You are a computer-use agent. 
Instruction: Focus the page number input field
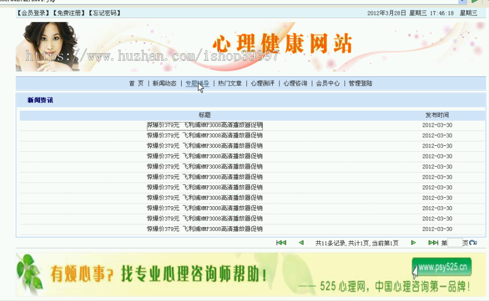coord(454,243)
